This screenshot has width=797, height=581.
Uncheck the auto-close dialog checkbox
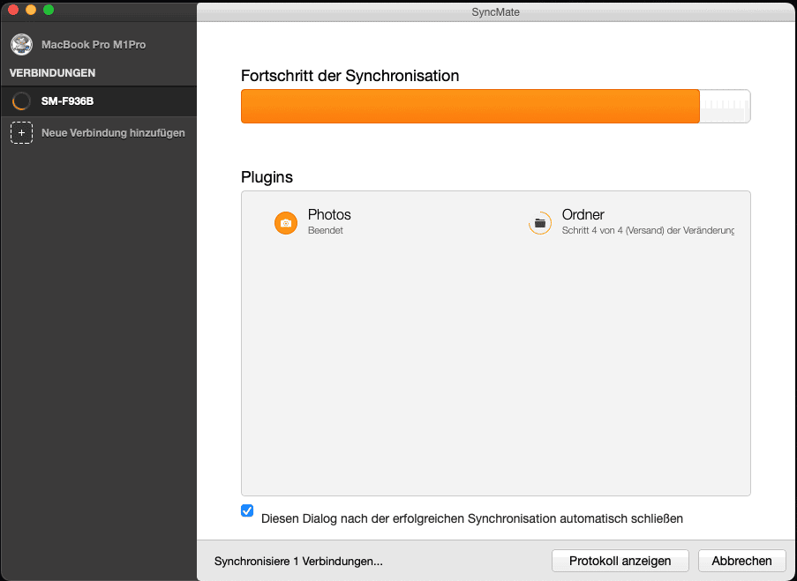[247, 510]
